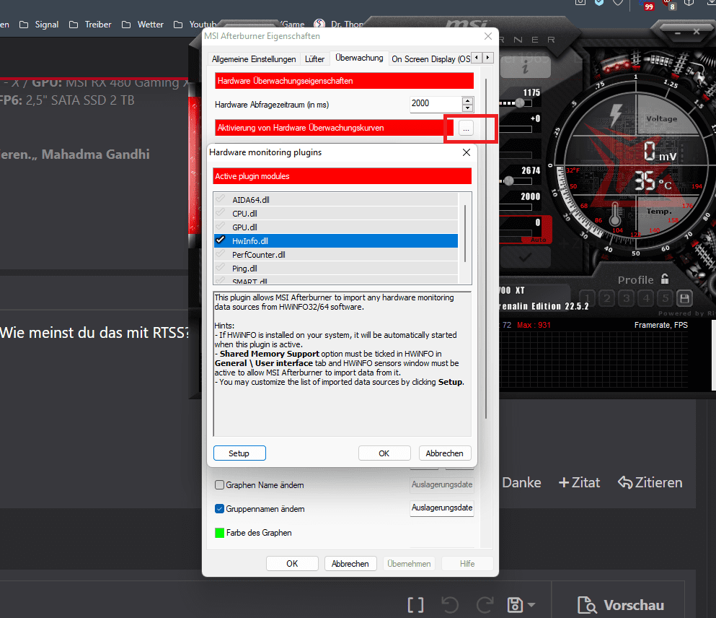This screenshot has width=716, height=618.
Task: Click Setup for the HwInfo plugin
Action: pos(239,453)
